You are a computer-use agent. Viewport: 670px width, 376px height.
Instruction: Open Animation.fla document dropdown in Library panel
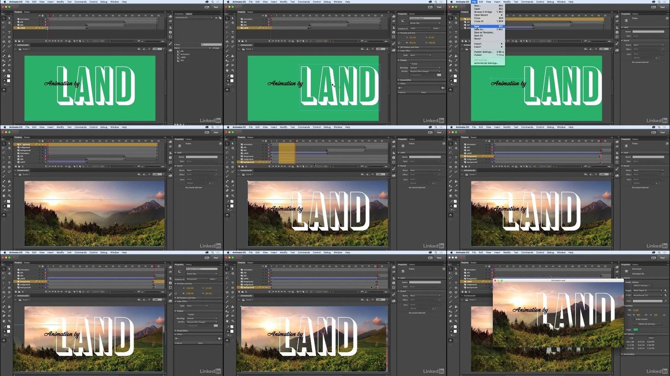tap(193, 18)
